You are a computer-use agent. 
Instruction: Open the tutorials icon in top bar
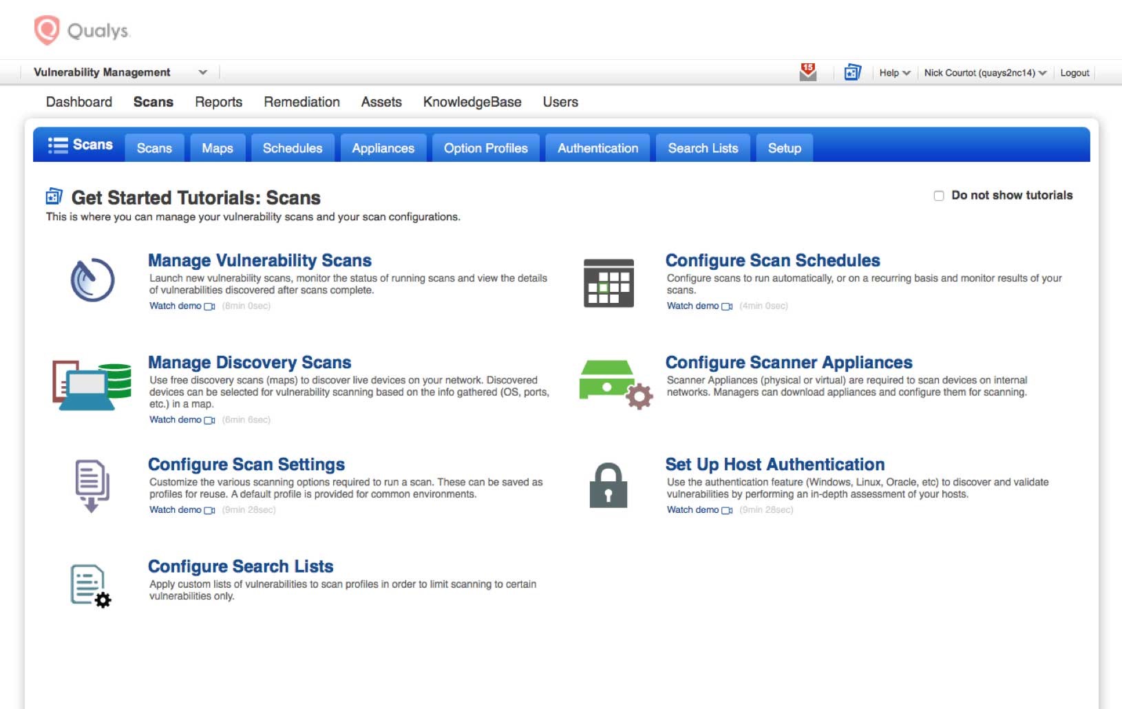[852, 72]
